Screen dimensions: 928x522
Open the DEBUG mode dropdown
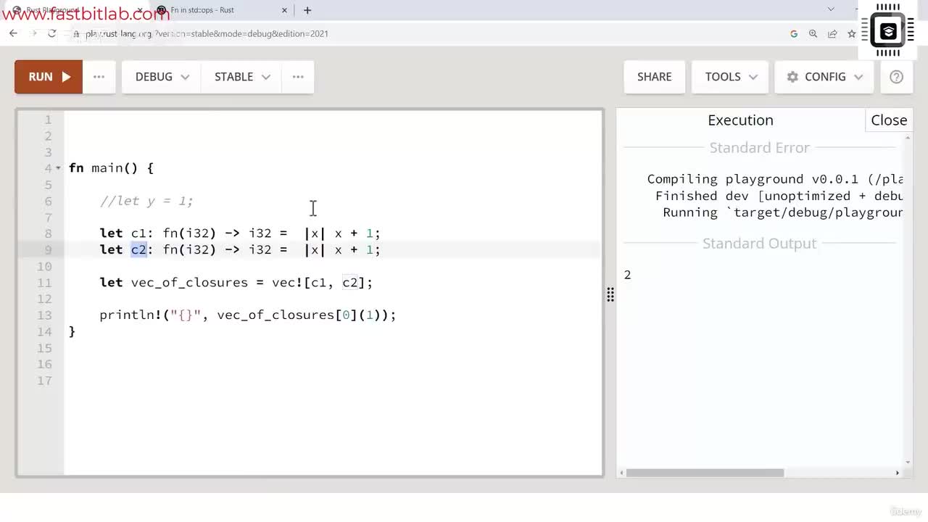162,77
